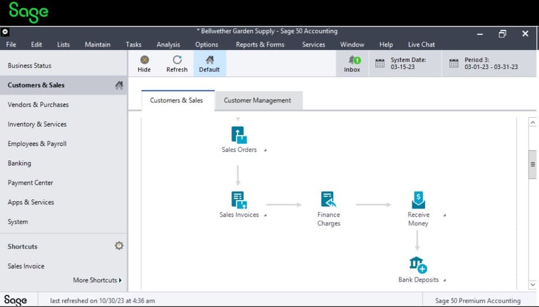Expand More Shortcuts arrow
539x307 pixels.
(120, 280)
